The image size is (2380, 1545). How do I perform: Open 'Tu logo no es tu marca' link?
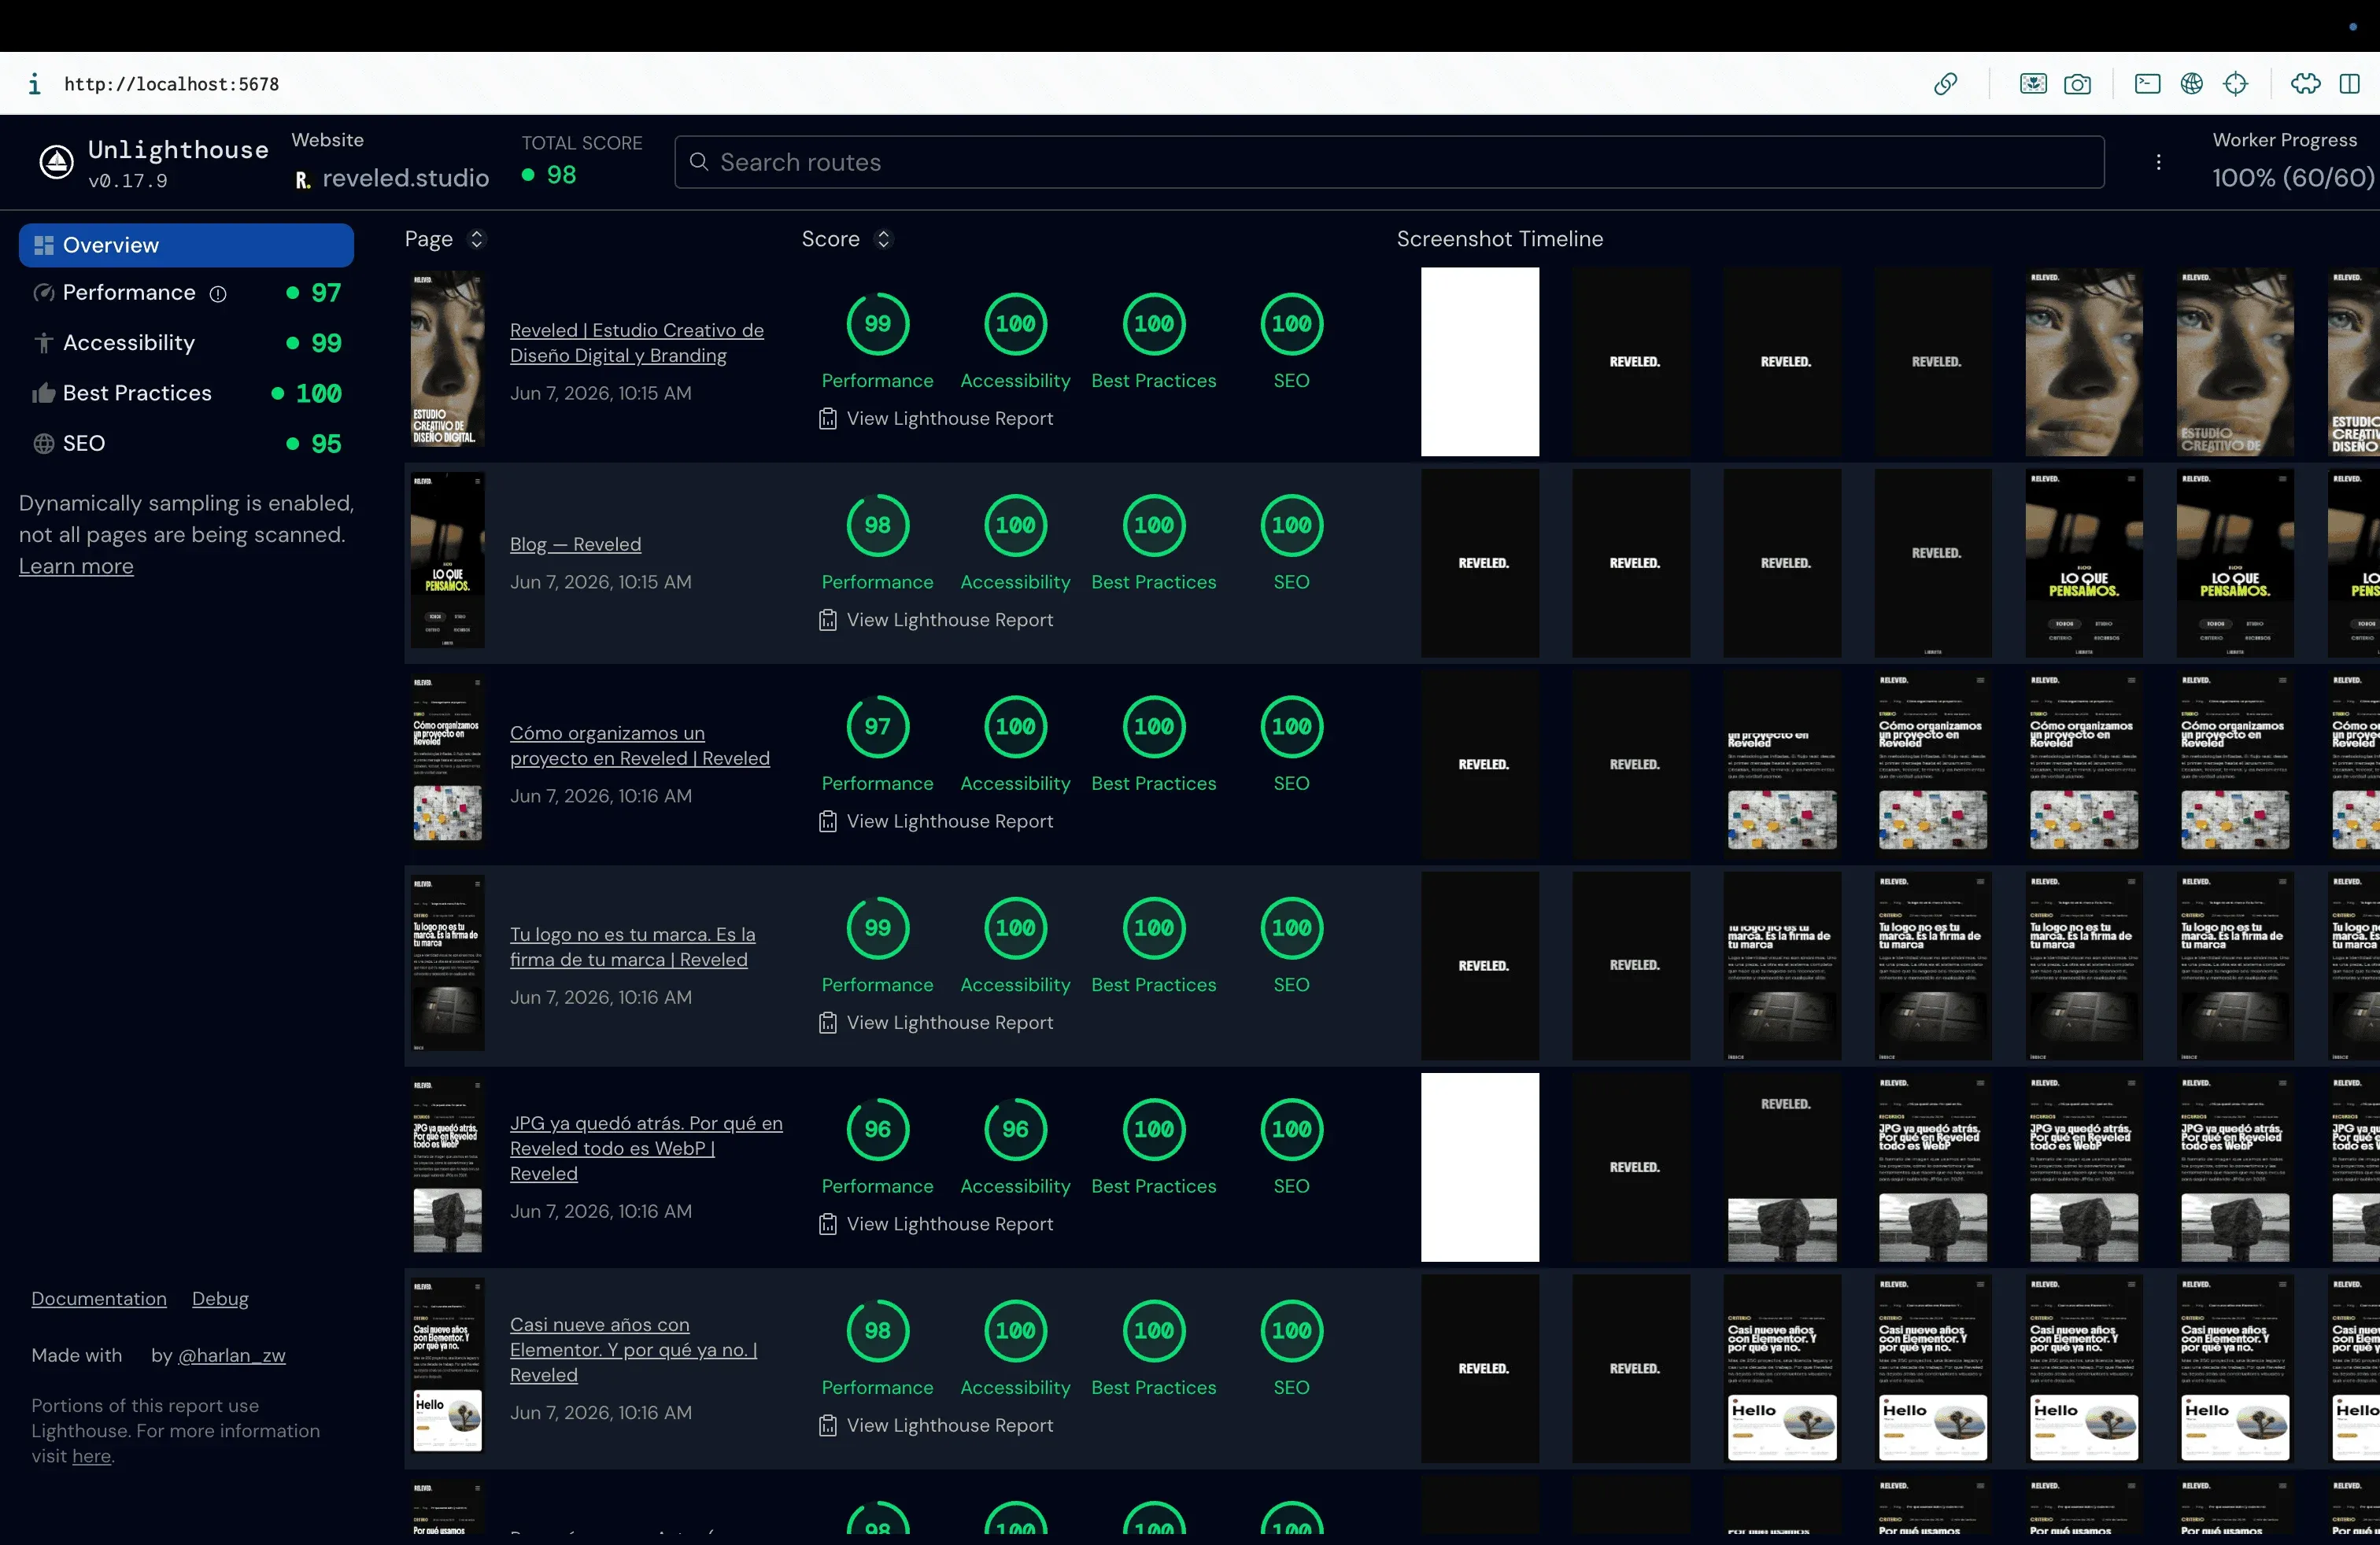coord(633,946)
